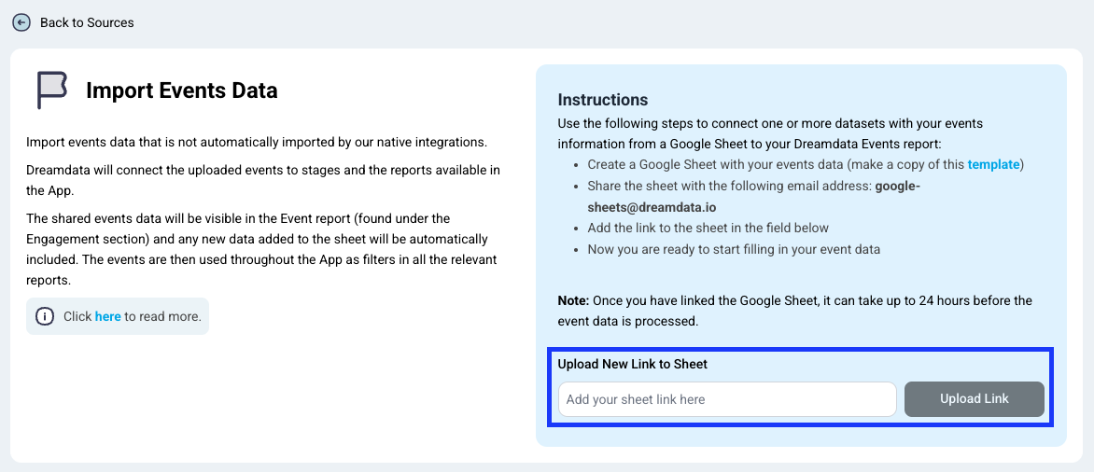
Task: Click 'Create a Google Sheet' bullet text
Action: pos(806,165)
